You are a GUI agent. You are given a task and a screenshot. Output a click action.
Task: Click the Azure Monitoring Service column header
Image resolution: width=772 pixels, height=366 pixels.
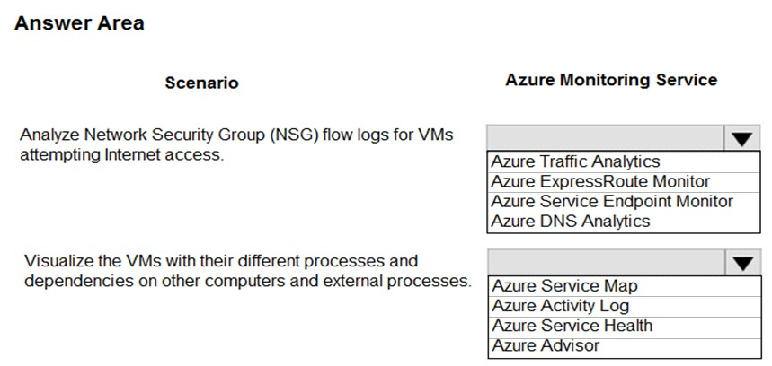click(x=611, y=80)
